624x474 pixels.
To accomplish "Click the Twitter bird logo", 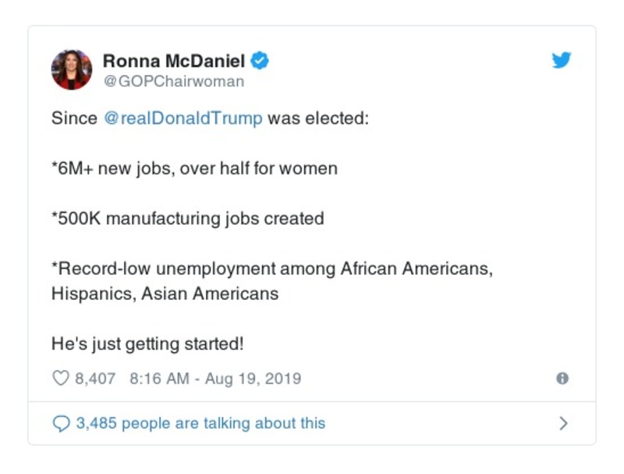I will coord(562,59).
